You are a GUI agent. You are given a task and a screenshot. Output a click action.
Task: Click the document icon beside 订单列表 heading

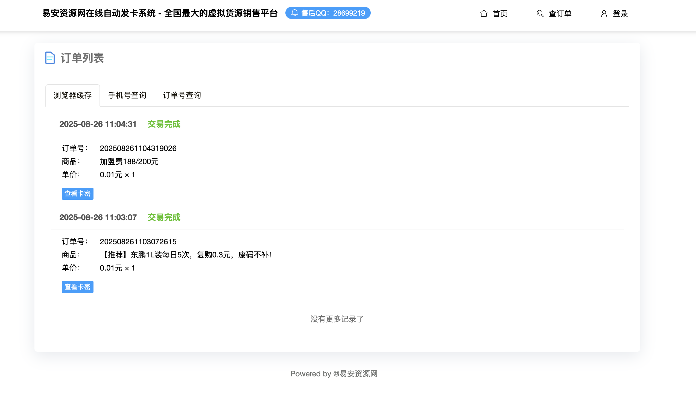[49, 58]
